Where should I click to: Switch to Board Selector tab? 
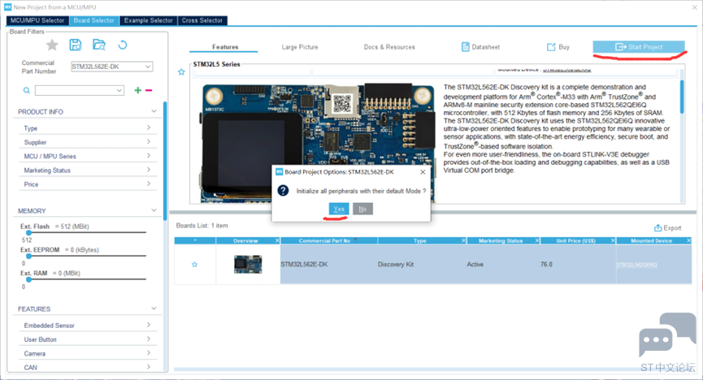pos(94,20)
